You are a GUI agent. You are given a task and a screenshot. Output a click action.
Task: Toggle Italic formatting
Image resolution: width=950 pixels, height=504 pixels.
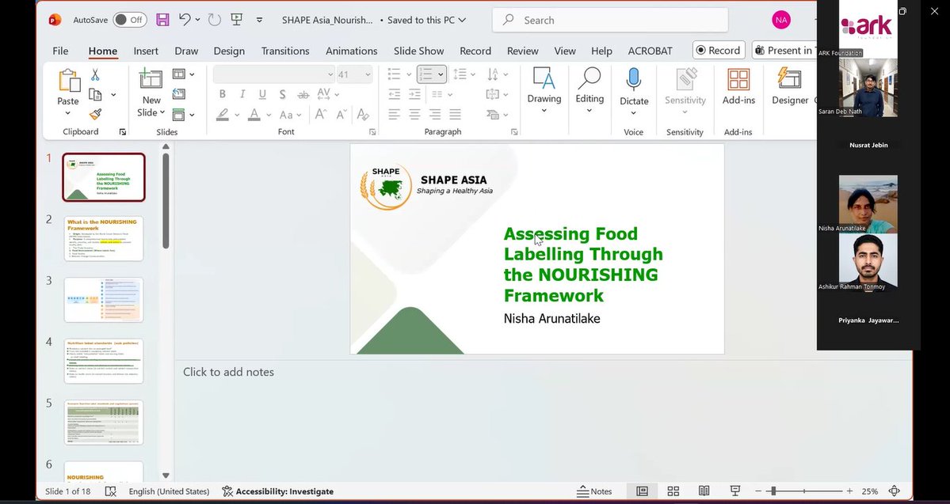242,94
